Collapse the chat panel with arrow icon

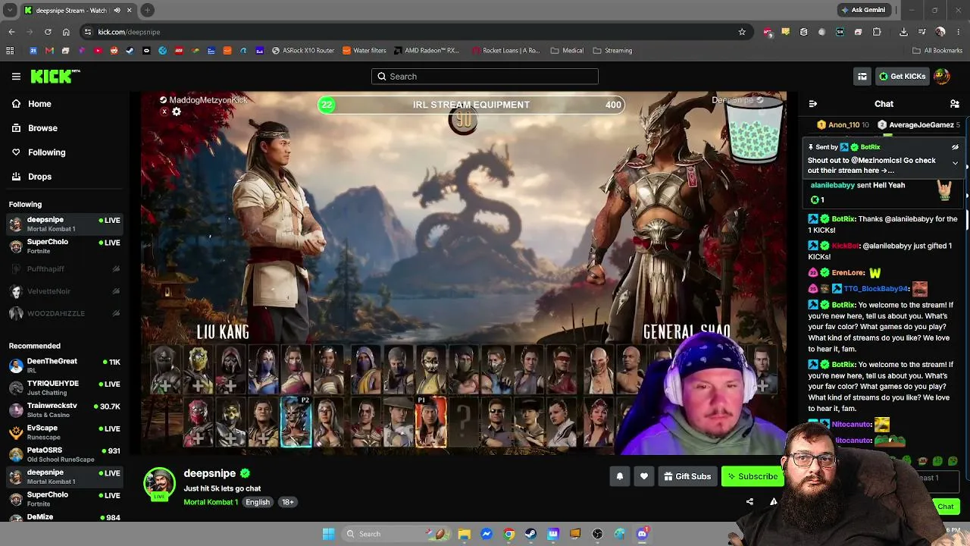coord(813,104)
